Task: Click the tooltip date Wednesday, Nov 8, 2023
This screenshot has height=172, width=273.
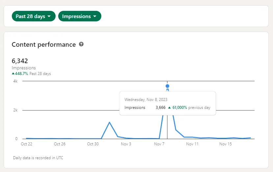Action: [x=146, y=100]
